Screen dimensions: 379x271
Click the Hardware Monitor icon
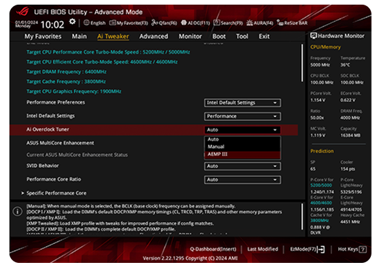tap(314, 36)
